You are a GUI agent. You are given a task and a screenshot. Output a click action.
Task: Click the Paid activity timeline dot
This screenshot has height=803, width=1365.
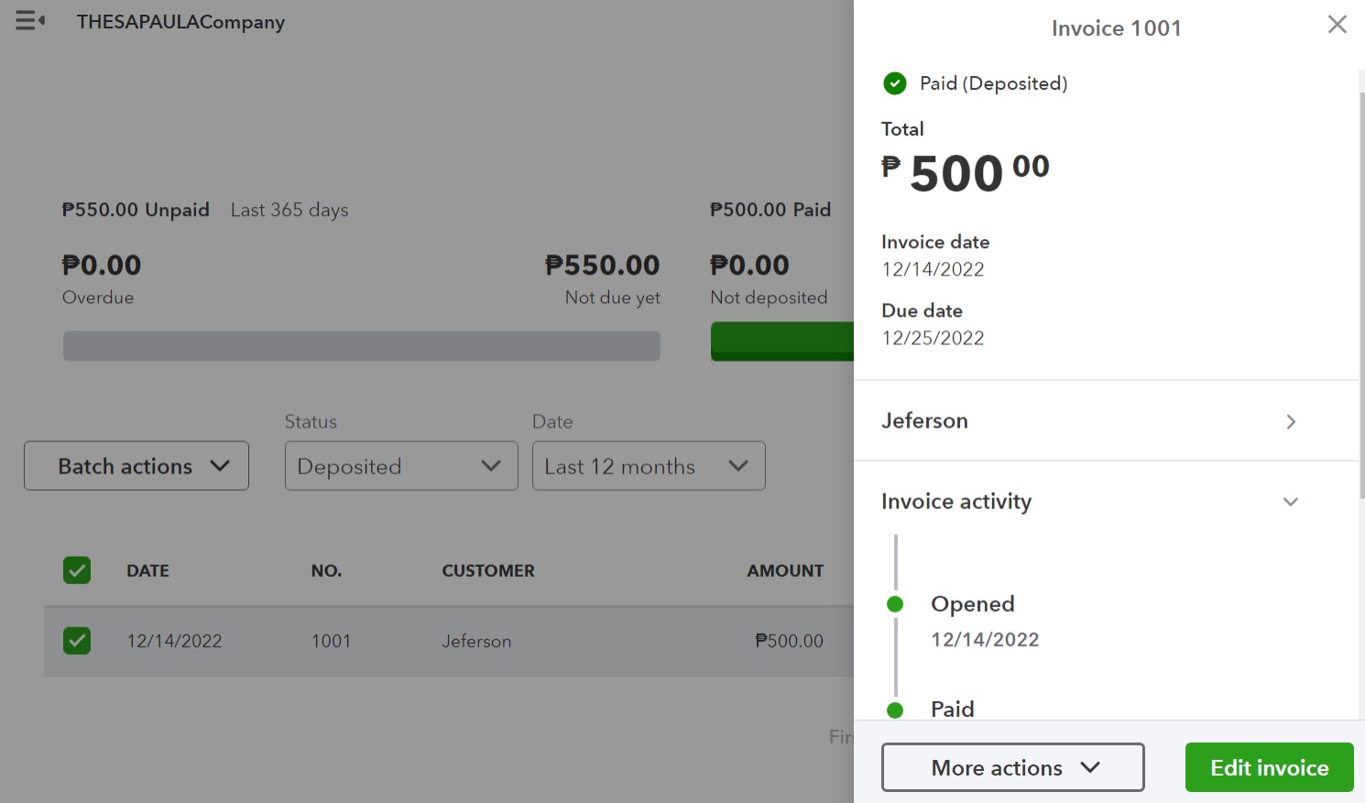click(896, 710)
